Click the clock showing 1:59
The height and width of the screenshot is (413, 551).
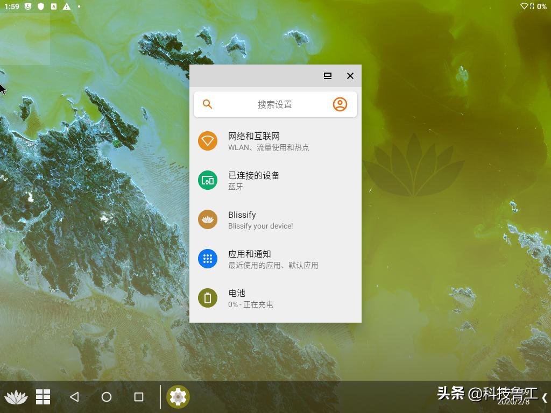coord(12,7)
